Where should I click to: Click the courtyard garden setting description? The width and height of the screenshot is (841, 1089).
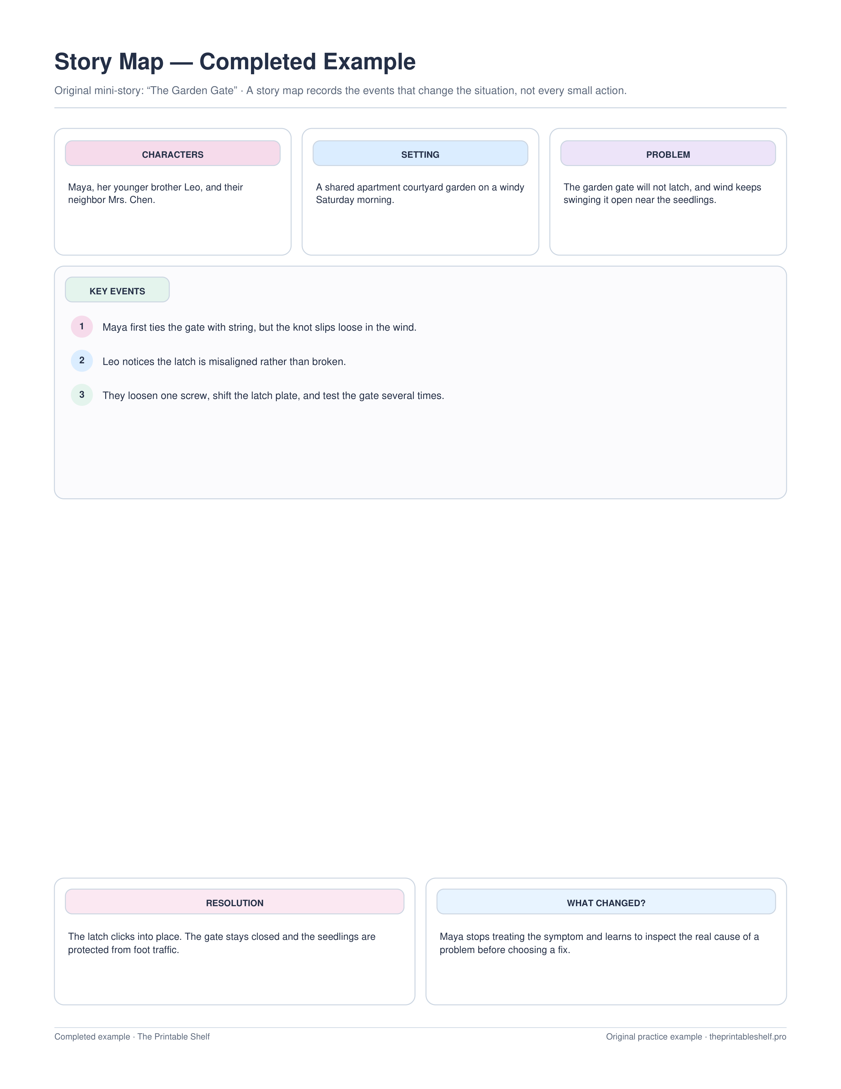420,193
